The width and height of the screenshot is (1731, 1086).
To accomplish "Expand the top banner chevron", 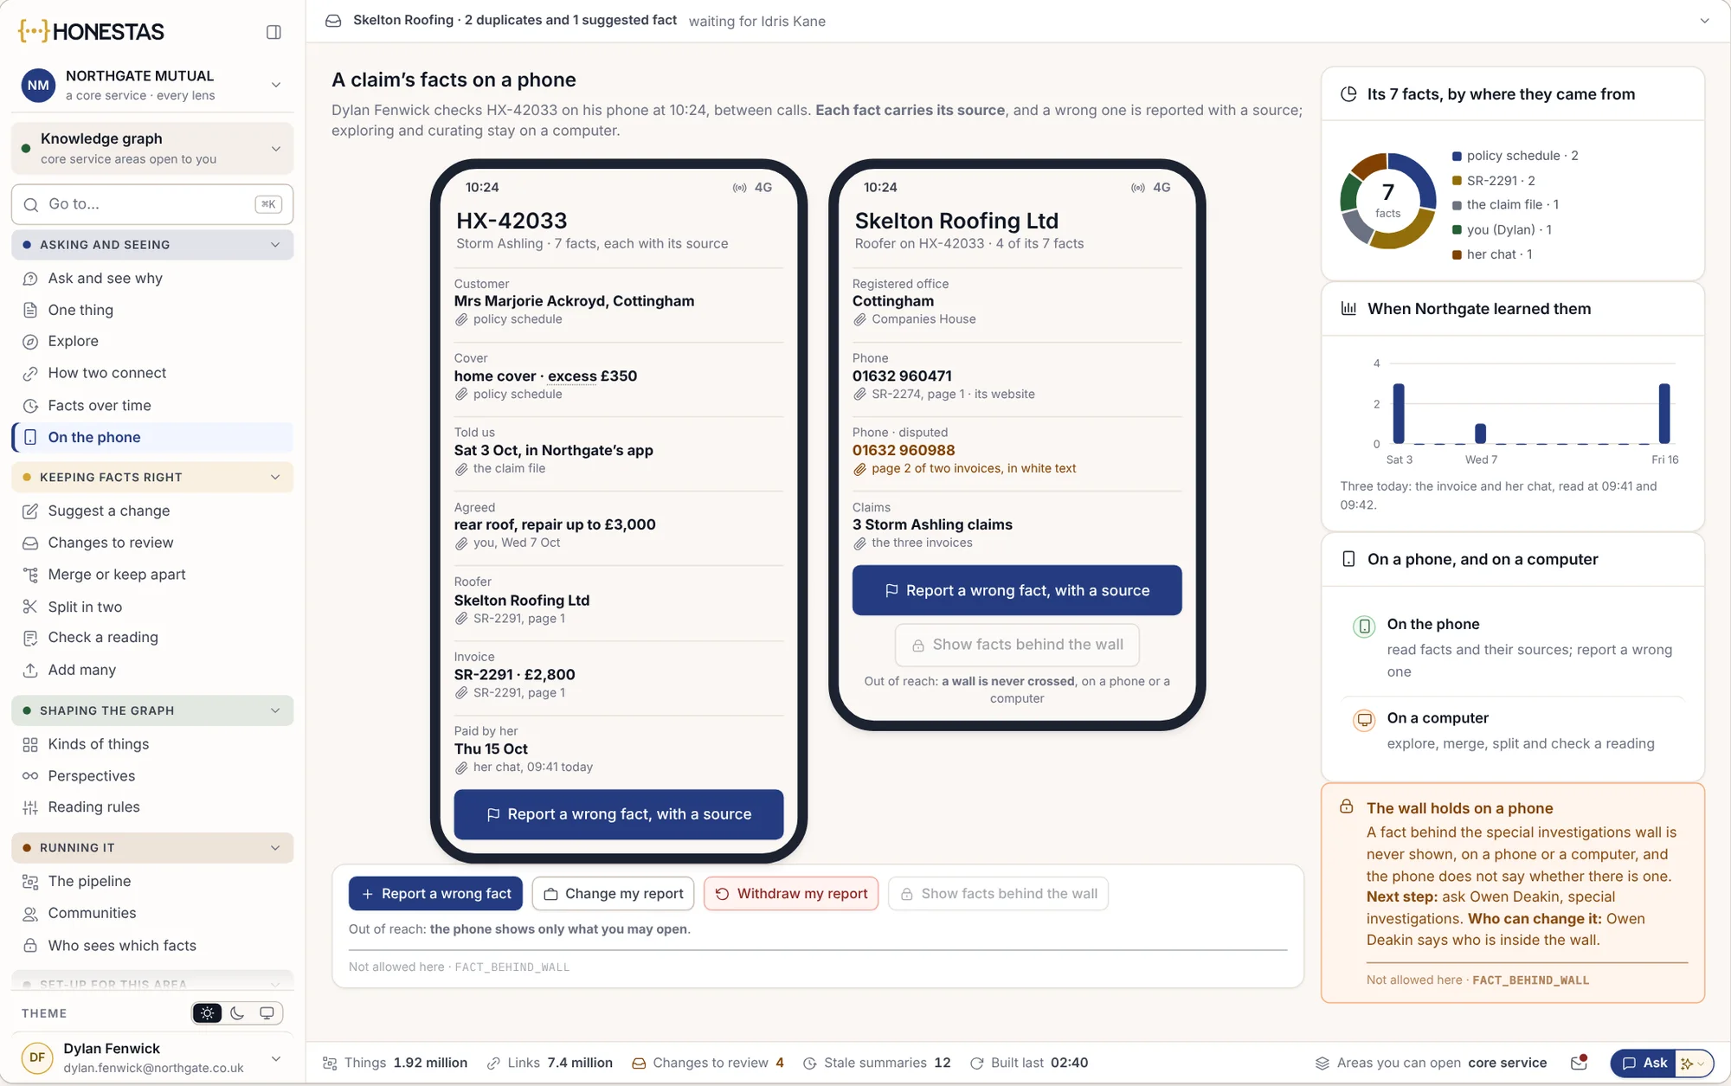I will [x=1704, y=21].
